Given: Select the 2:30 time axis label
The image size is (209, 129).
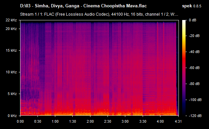Looking at the screenshot, I should coord(108,121).
